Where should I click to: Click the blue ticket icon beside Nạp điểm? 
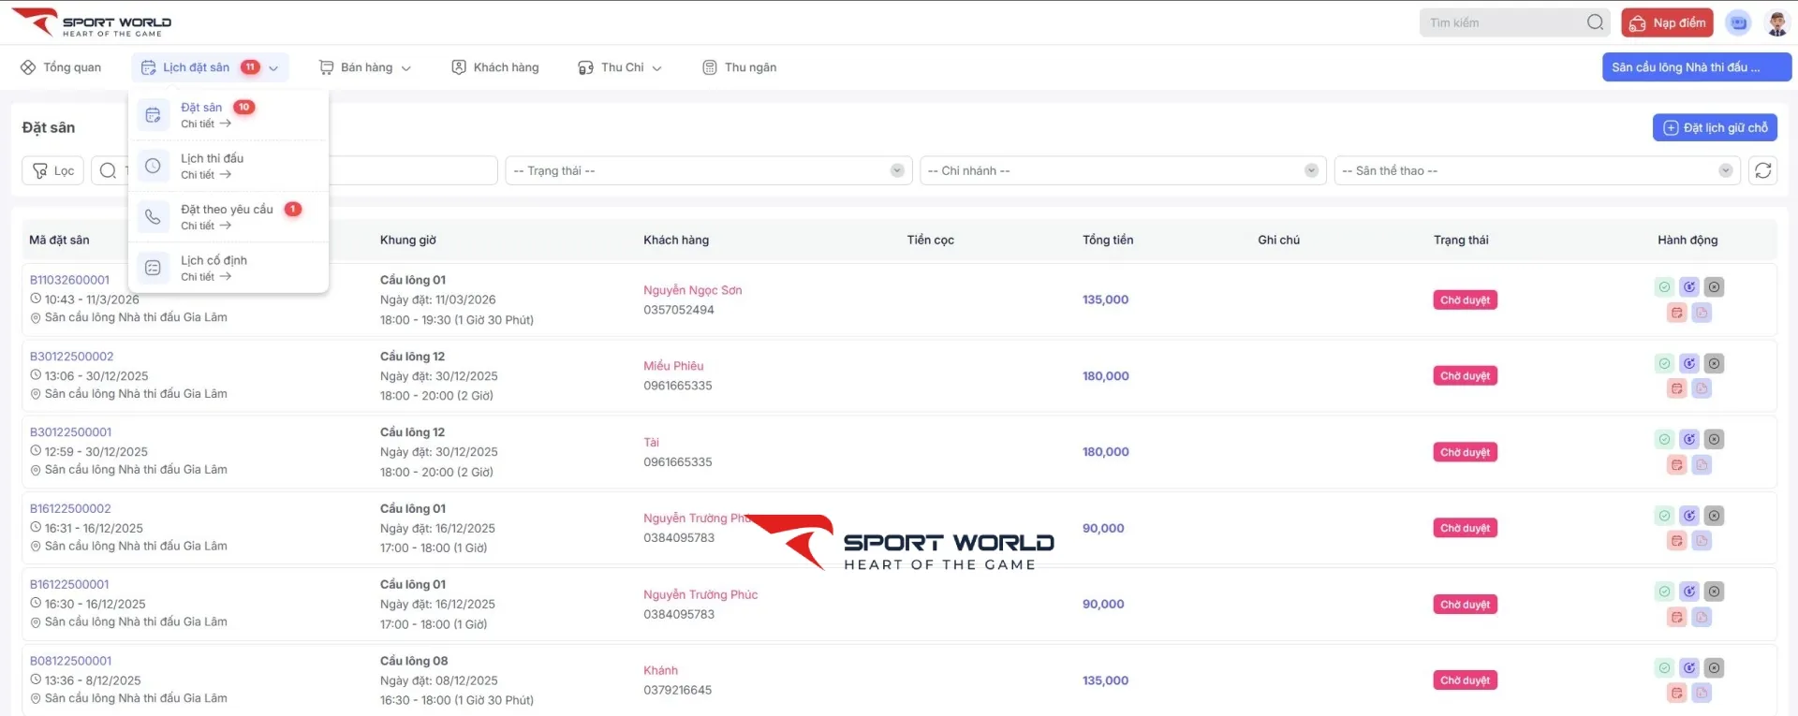[x=1738, y=22]
